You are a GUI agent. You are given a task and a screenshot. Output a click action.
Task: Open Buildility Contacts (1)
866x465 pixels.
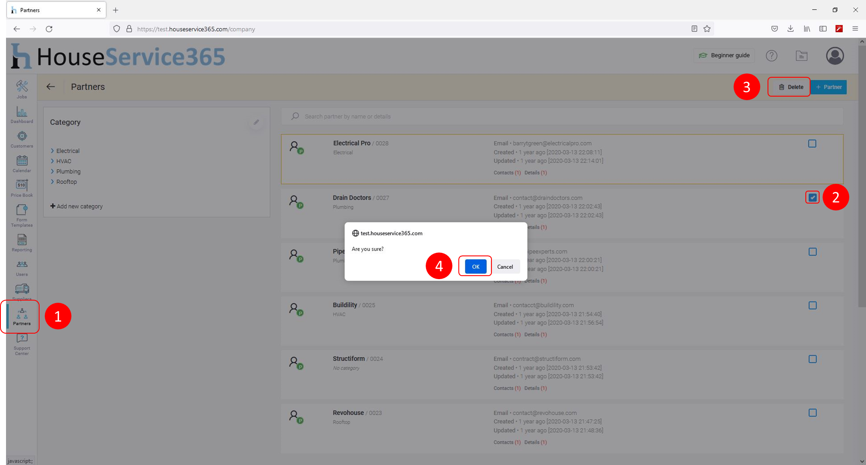click(x=507, y=334)
